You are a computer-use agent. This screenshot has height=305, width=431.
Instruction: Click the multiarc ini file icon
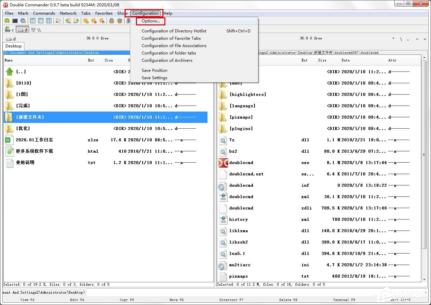223,265
